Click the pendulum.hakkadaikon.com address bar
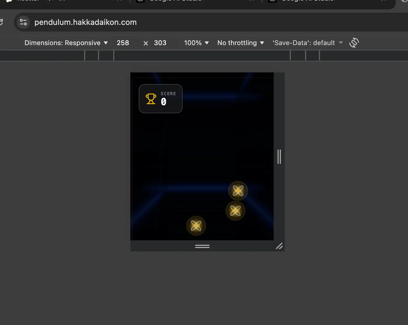Viewport: 408px width, 325px height. click(x=85, y=22)
